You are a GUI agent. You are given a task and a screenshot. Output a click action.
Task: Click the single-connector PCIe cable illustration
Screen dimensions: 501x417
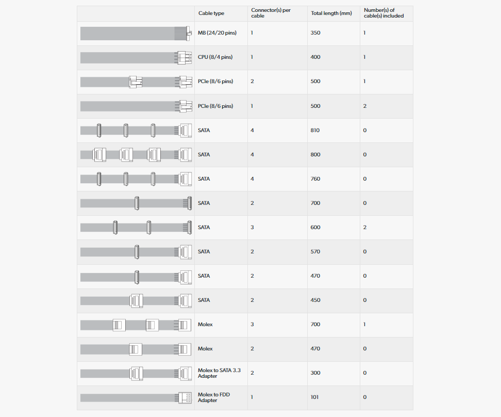136,106
